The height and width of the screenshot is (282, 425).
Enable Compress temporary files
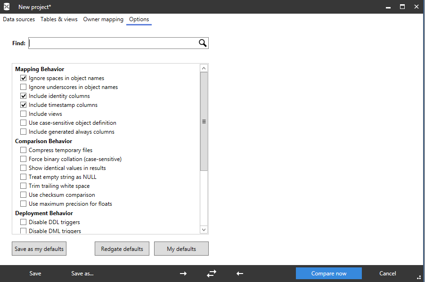pos(23,150)
